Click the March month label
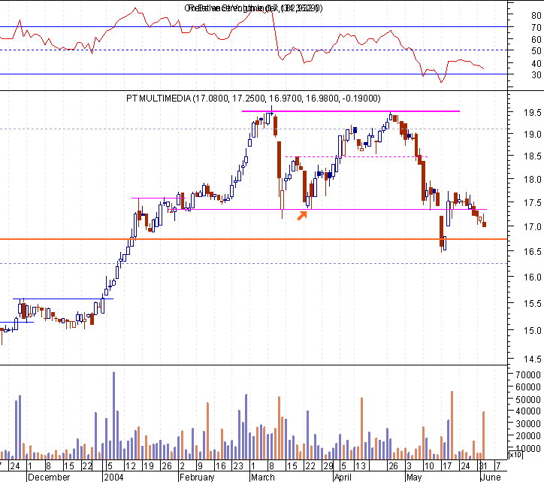The width and height of the screenshot is (544, 482). (263, 477)
